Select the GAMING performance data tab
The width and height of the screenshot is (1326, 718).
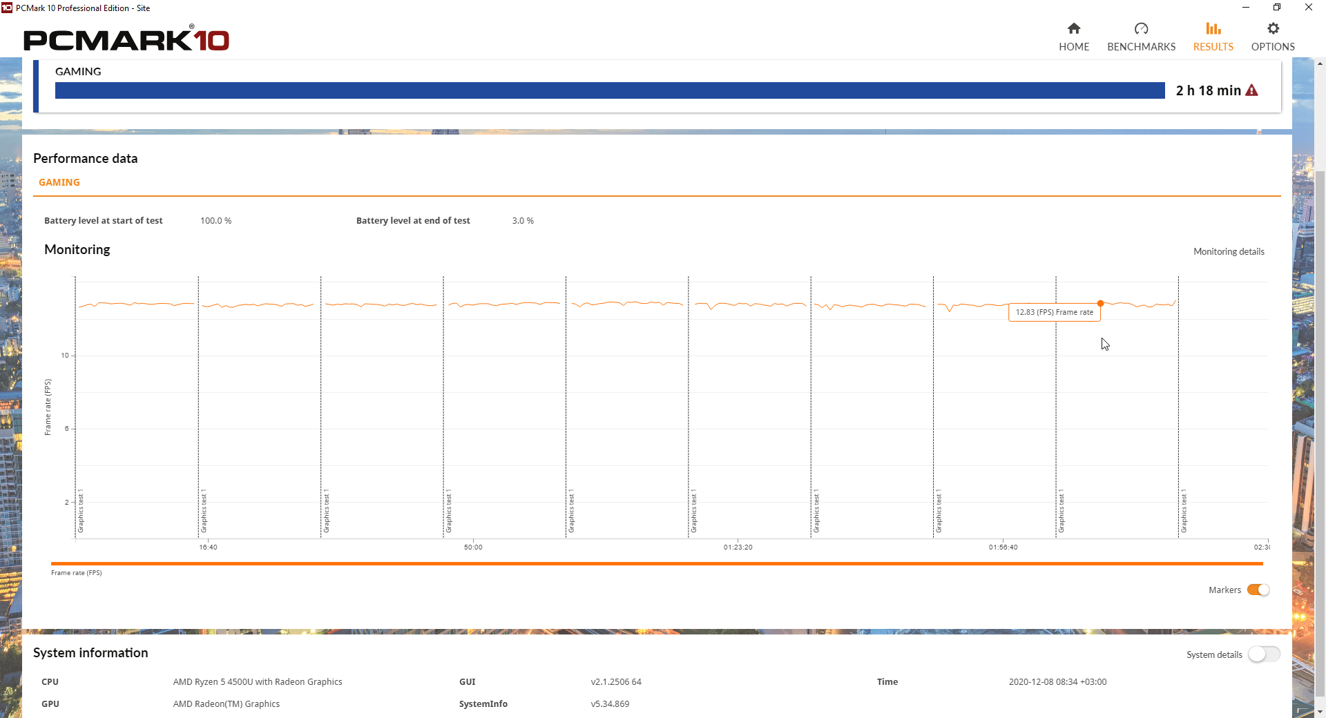point(59,182)
